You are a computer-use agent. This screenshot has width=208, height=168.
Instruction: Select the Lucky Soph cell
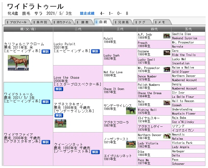120,57
